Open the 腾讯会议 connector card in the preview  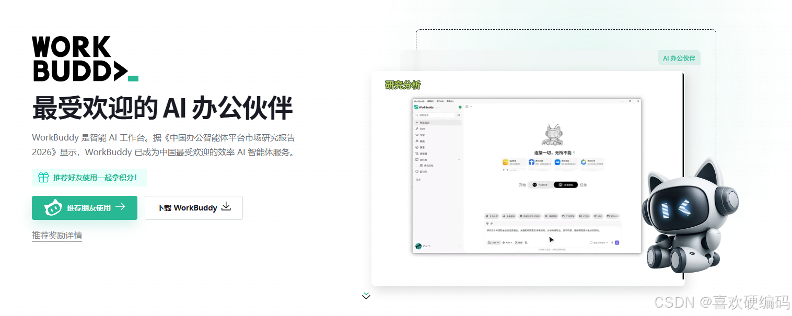pyautogui.click(x=565, y=163)
